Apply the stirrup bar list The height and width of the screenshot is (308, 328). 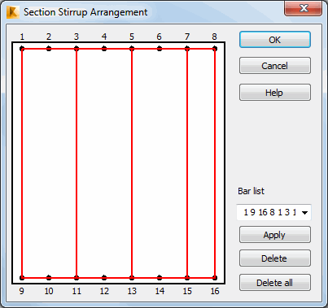pyautogui.click(x=275, y=235)
